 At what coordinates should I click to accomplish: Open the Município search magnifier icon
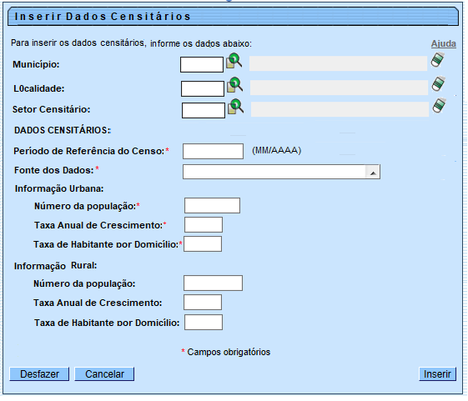(x=234, y=61)
